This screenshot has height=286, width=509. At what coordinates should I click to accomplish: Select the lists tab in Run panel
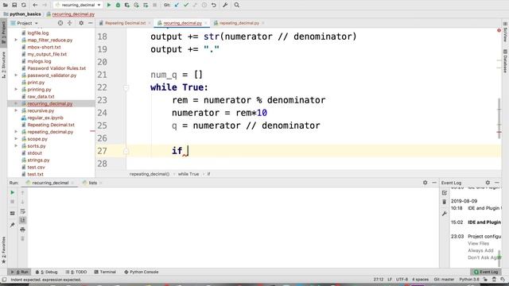click(92, 183)
